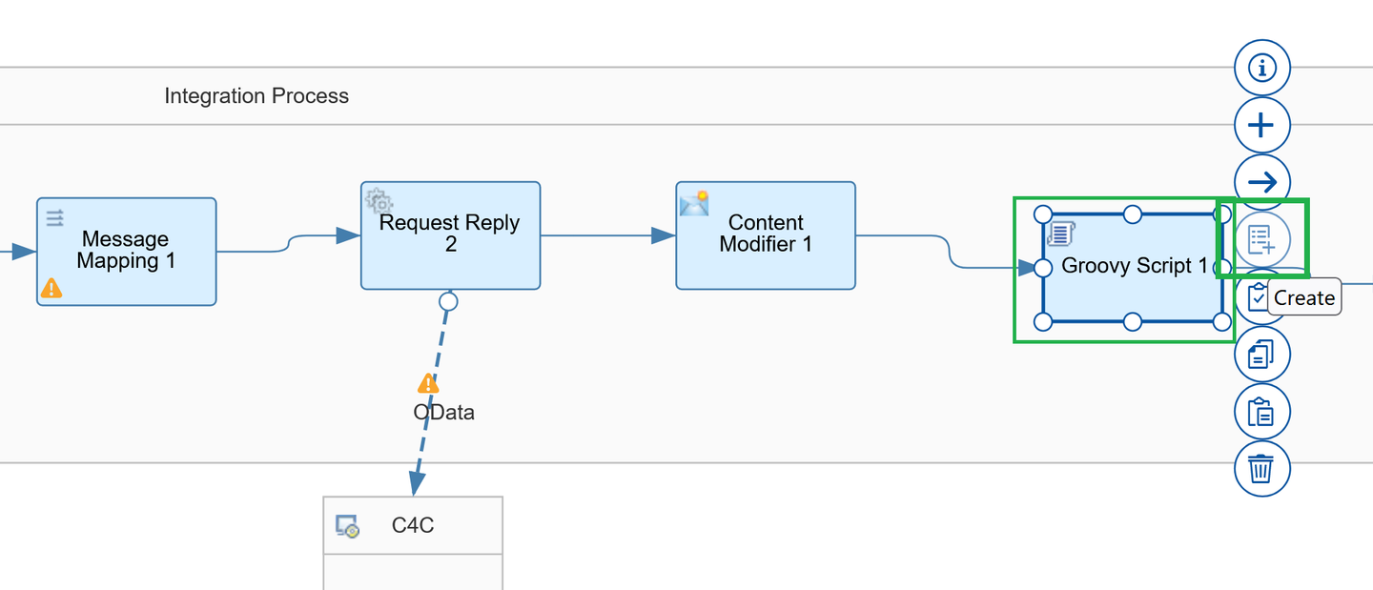Select the Message Mapping 1 step
1373x590 pixels.
click(127, 252)
